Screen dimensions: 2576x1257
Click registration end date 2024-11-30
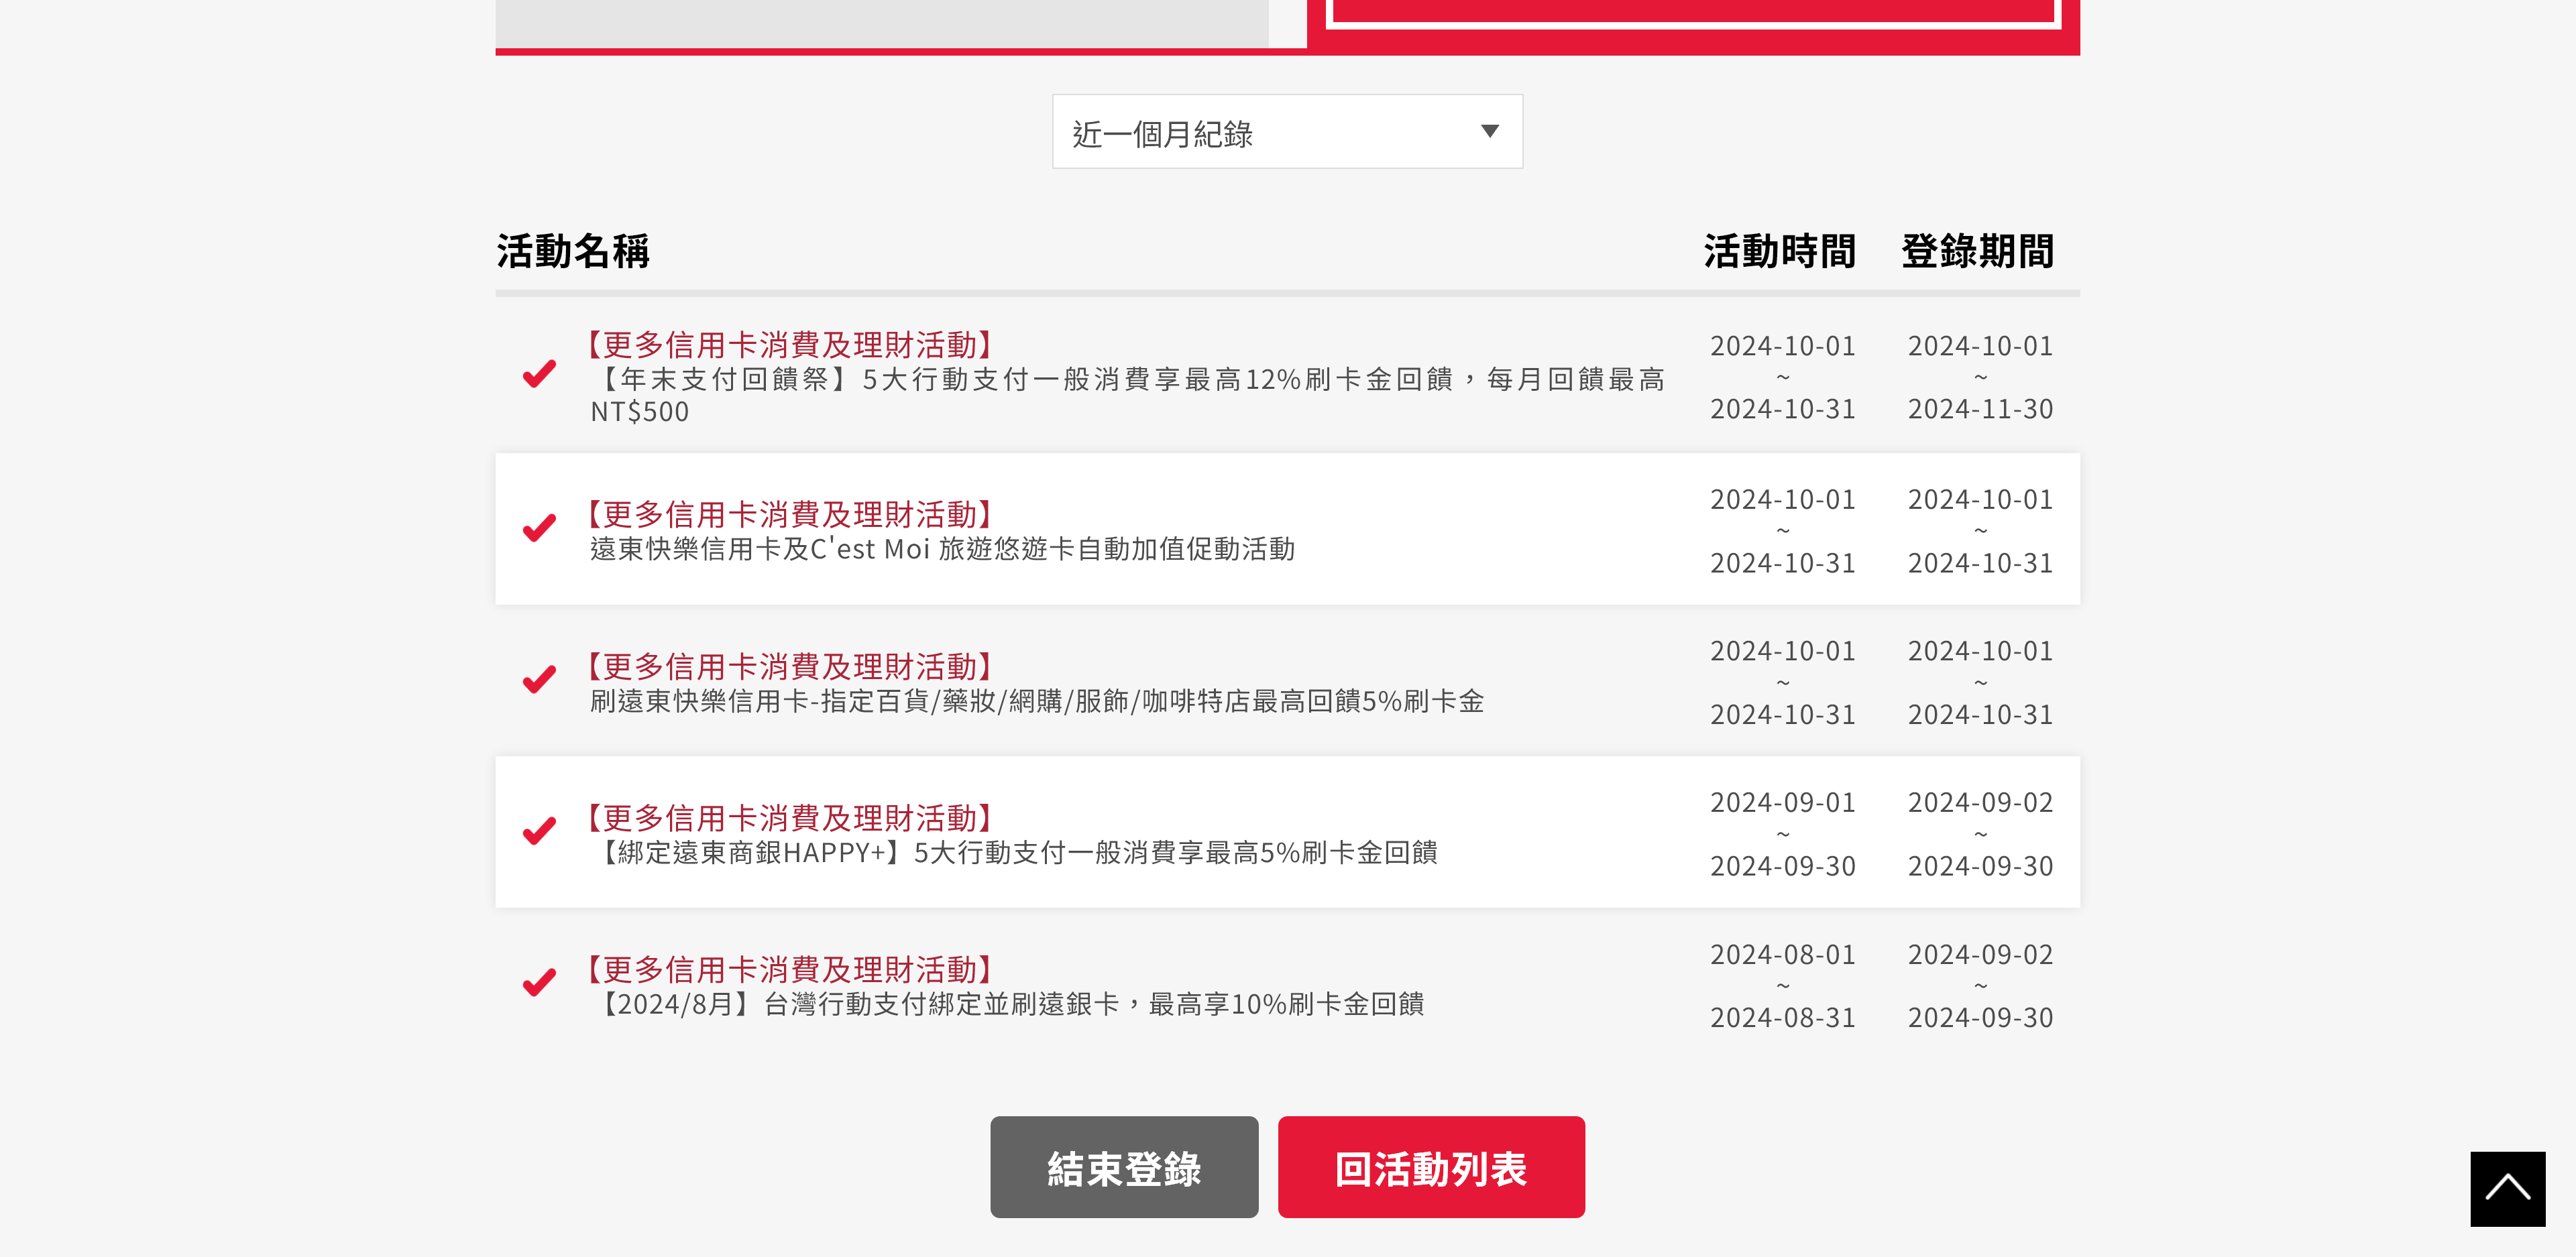tap(1980, 409)
